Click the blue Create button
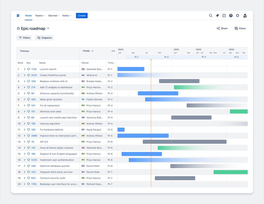The height and width of the screenshot is (204, 264). coord(82,16)
